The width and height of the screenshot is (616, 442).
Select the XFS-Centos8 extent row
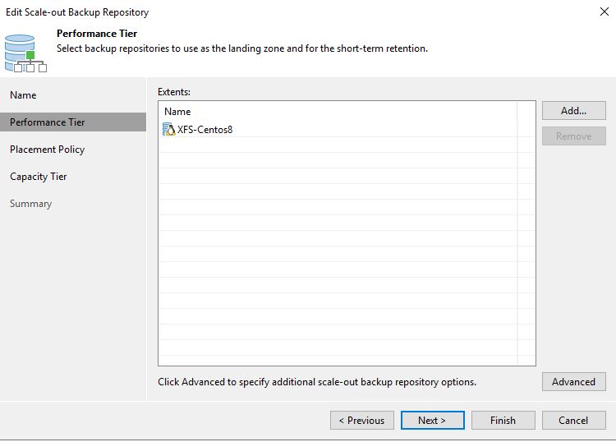pyautogui.click(x=338, y=129)
